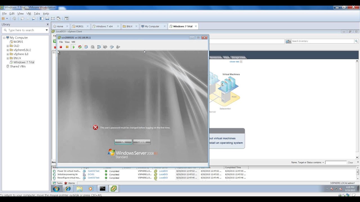
Task: Open the console window's VM menu
Action: click(x=73, y=42)
